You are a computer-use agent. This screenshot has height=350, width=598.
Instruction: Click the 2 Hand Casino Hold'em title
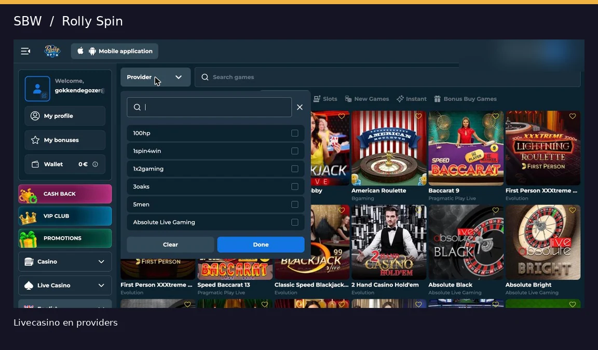(x=385, y=285)
